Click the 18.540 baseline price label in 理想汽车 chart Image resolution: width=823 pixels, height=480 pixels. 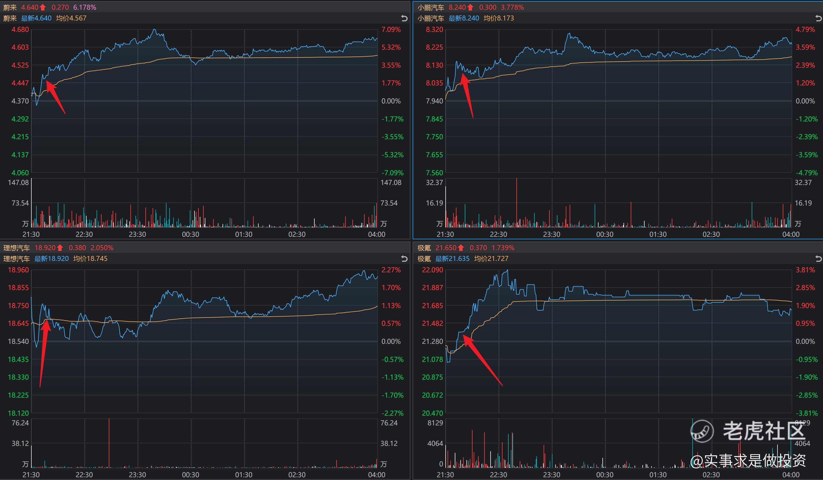pos(18,341)
